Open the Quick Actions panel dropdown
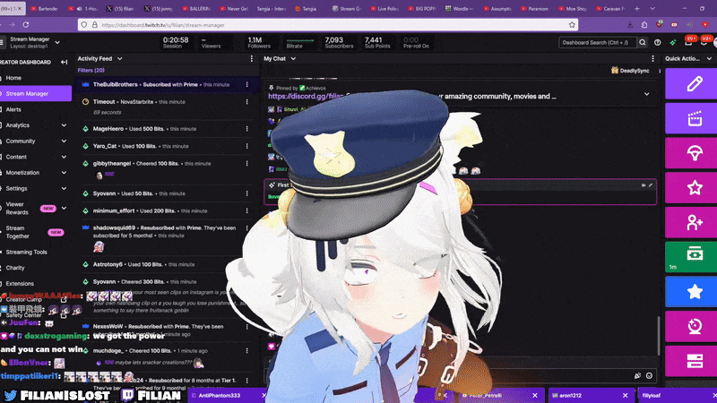This screenshot has height=403, width=717. click(x=709, y=58)
